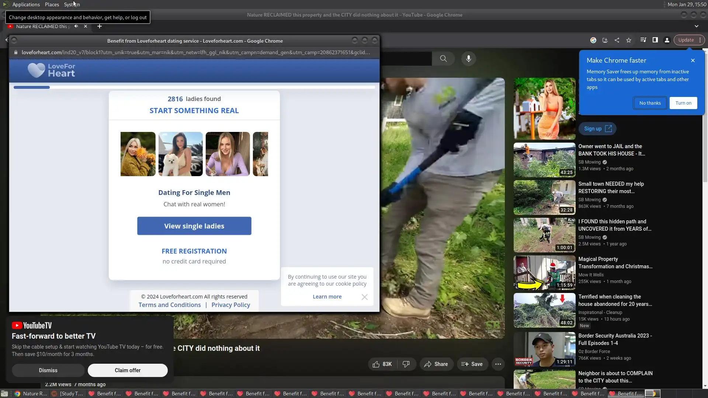Expand the tab search chevron
Image resolution: width=708 pixels, height=398 pixels.
tap(696, 26)
